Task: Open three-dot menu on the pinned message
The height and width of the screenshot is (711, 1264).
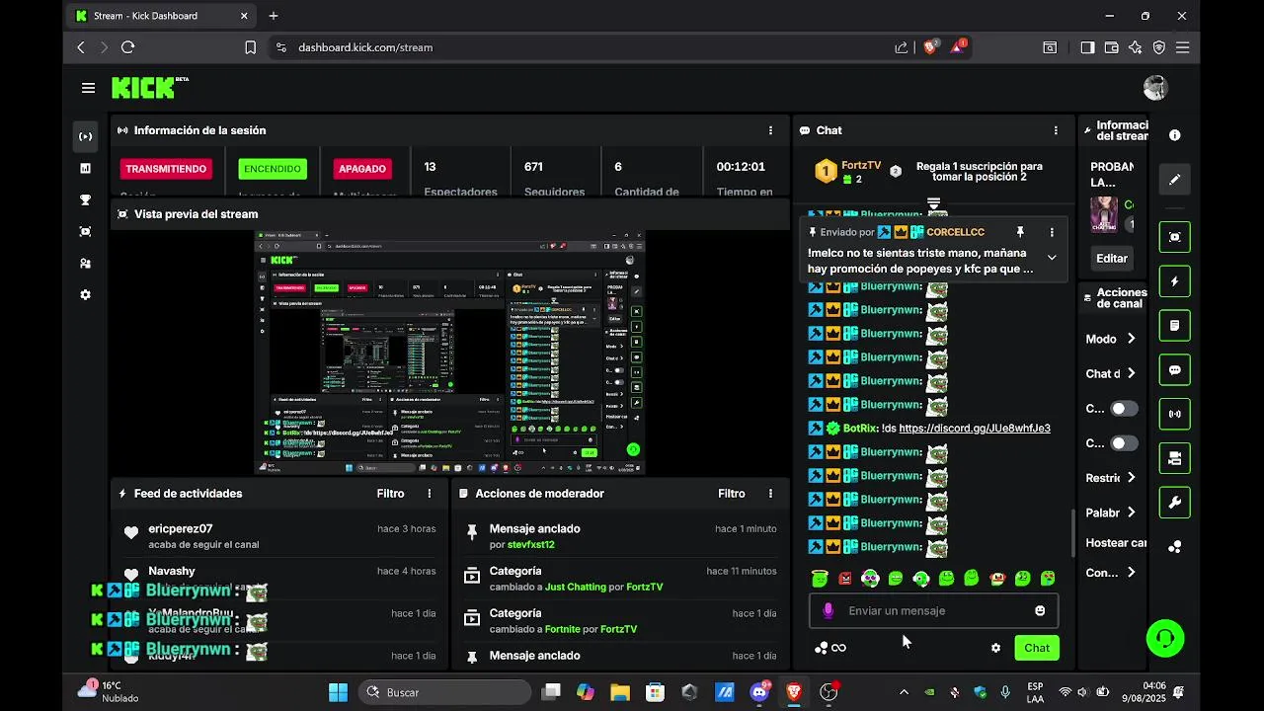Action: [1052, 232]
